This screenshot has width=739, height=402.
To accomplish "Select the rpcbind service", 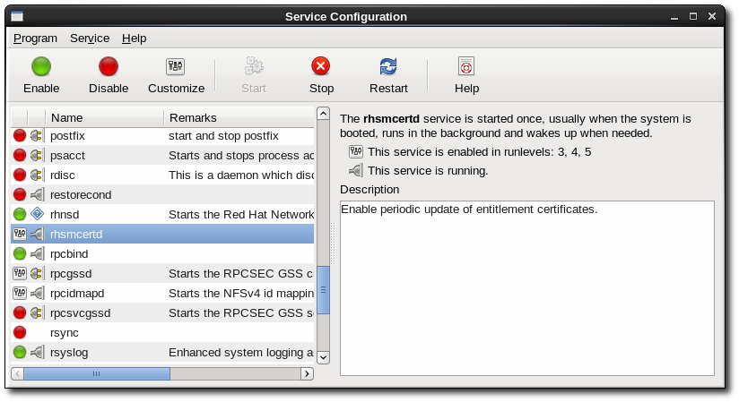I will (162, 254).
